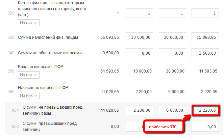Click the 10 000,00 field in row 030
Viewport: 224px width, 138px height.
pyautogui.click(x=140, y=37)
